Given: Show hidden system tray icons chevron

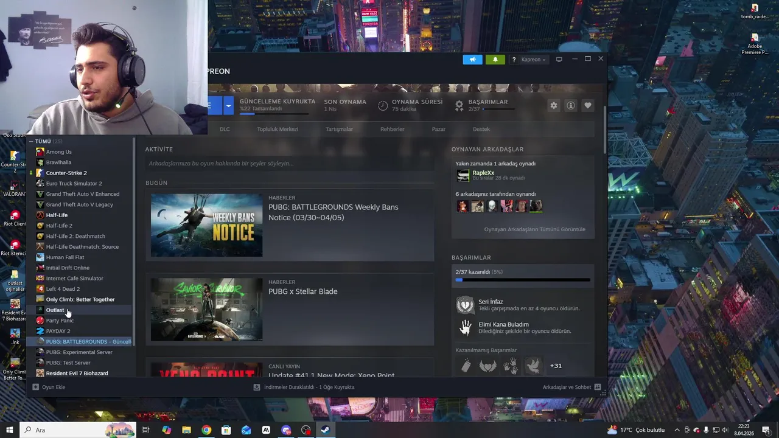Looking at the screenshot, I should (678, 430).
